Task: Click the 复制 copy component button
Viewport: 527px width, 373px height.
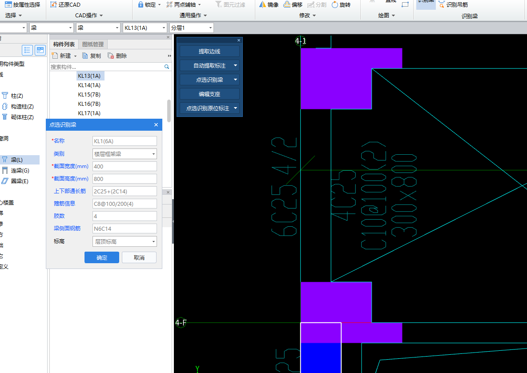Action: (x=92, y=56)
